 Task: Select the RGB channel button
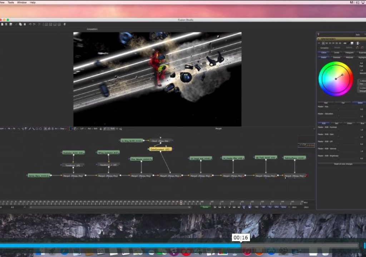pyautogui.click(x=324, y=124)
